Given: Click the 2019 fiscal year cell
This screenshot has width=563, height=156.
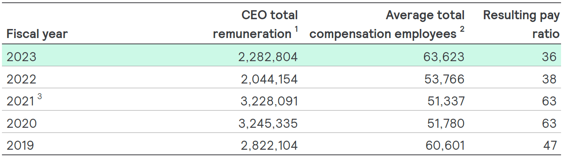Looking at the screenshot, I should [20, 145].
